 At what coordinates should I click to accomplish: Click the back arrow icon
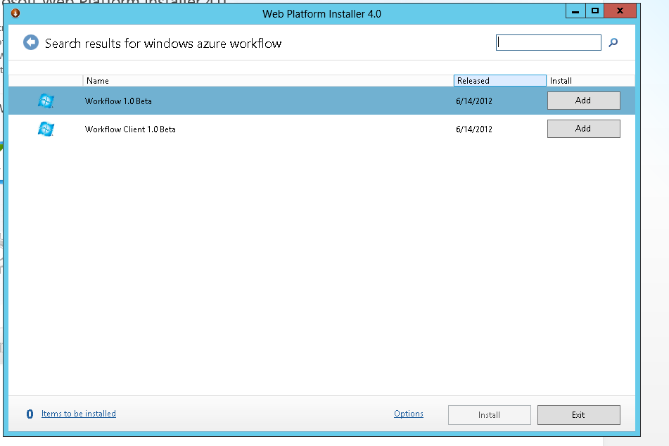coord(31,43)
